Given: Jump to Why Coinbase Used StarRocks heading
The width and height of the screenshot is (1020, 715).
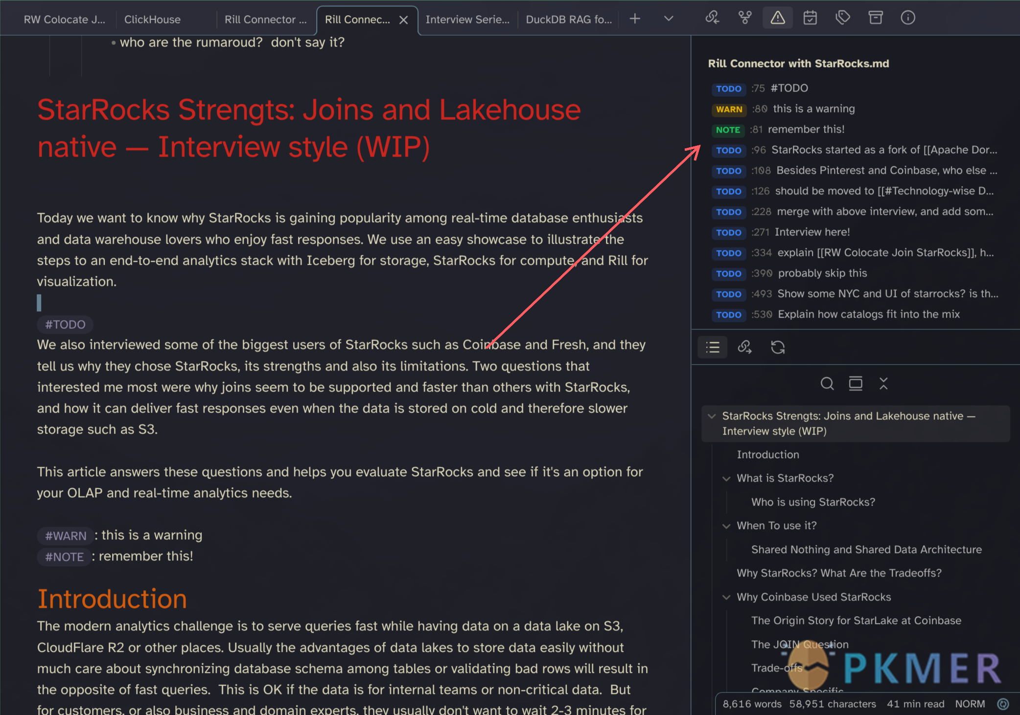Looking at the screenshot, I should click(814, 597).
